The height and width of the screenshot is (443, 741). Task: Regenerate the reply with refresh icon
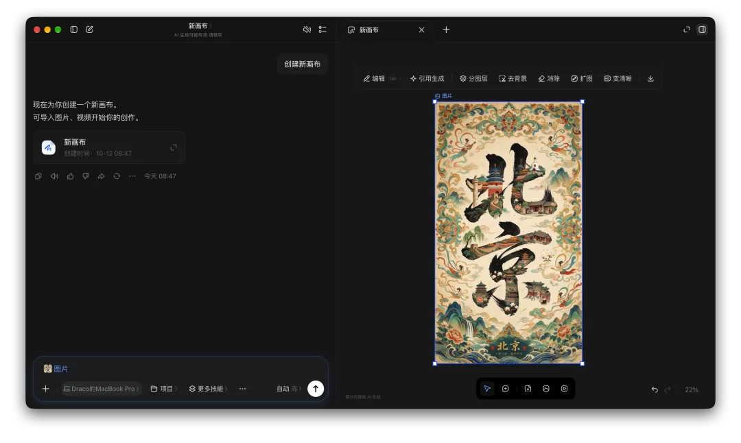coord(117,176)
